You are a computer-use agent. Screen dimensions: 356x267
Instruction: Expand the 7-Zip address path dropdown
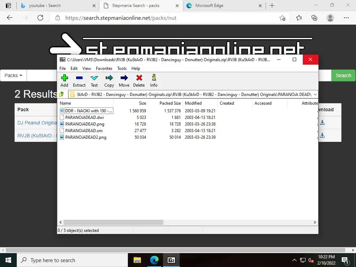pos(315,95)
